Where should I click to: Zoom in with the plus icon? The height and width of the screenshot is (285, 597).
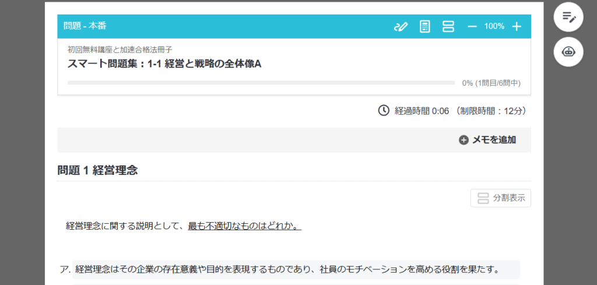coord(517,26)
